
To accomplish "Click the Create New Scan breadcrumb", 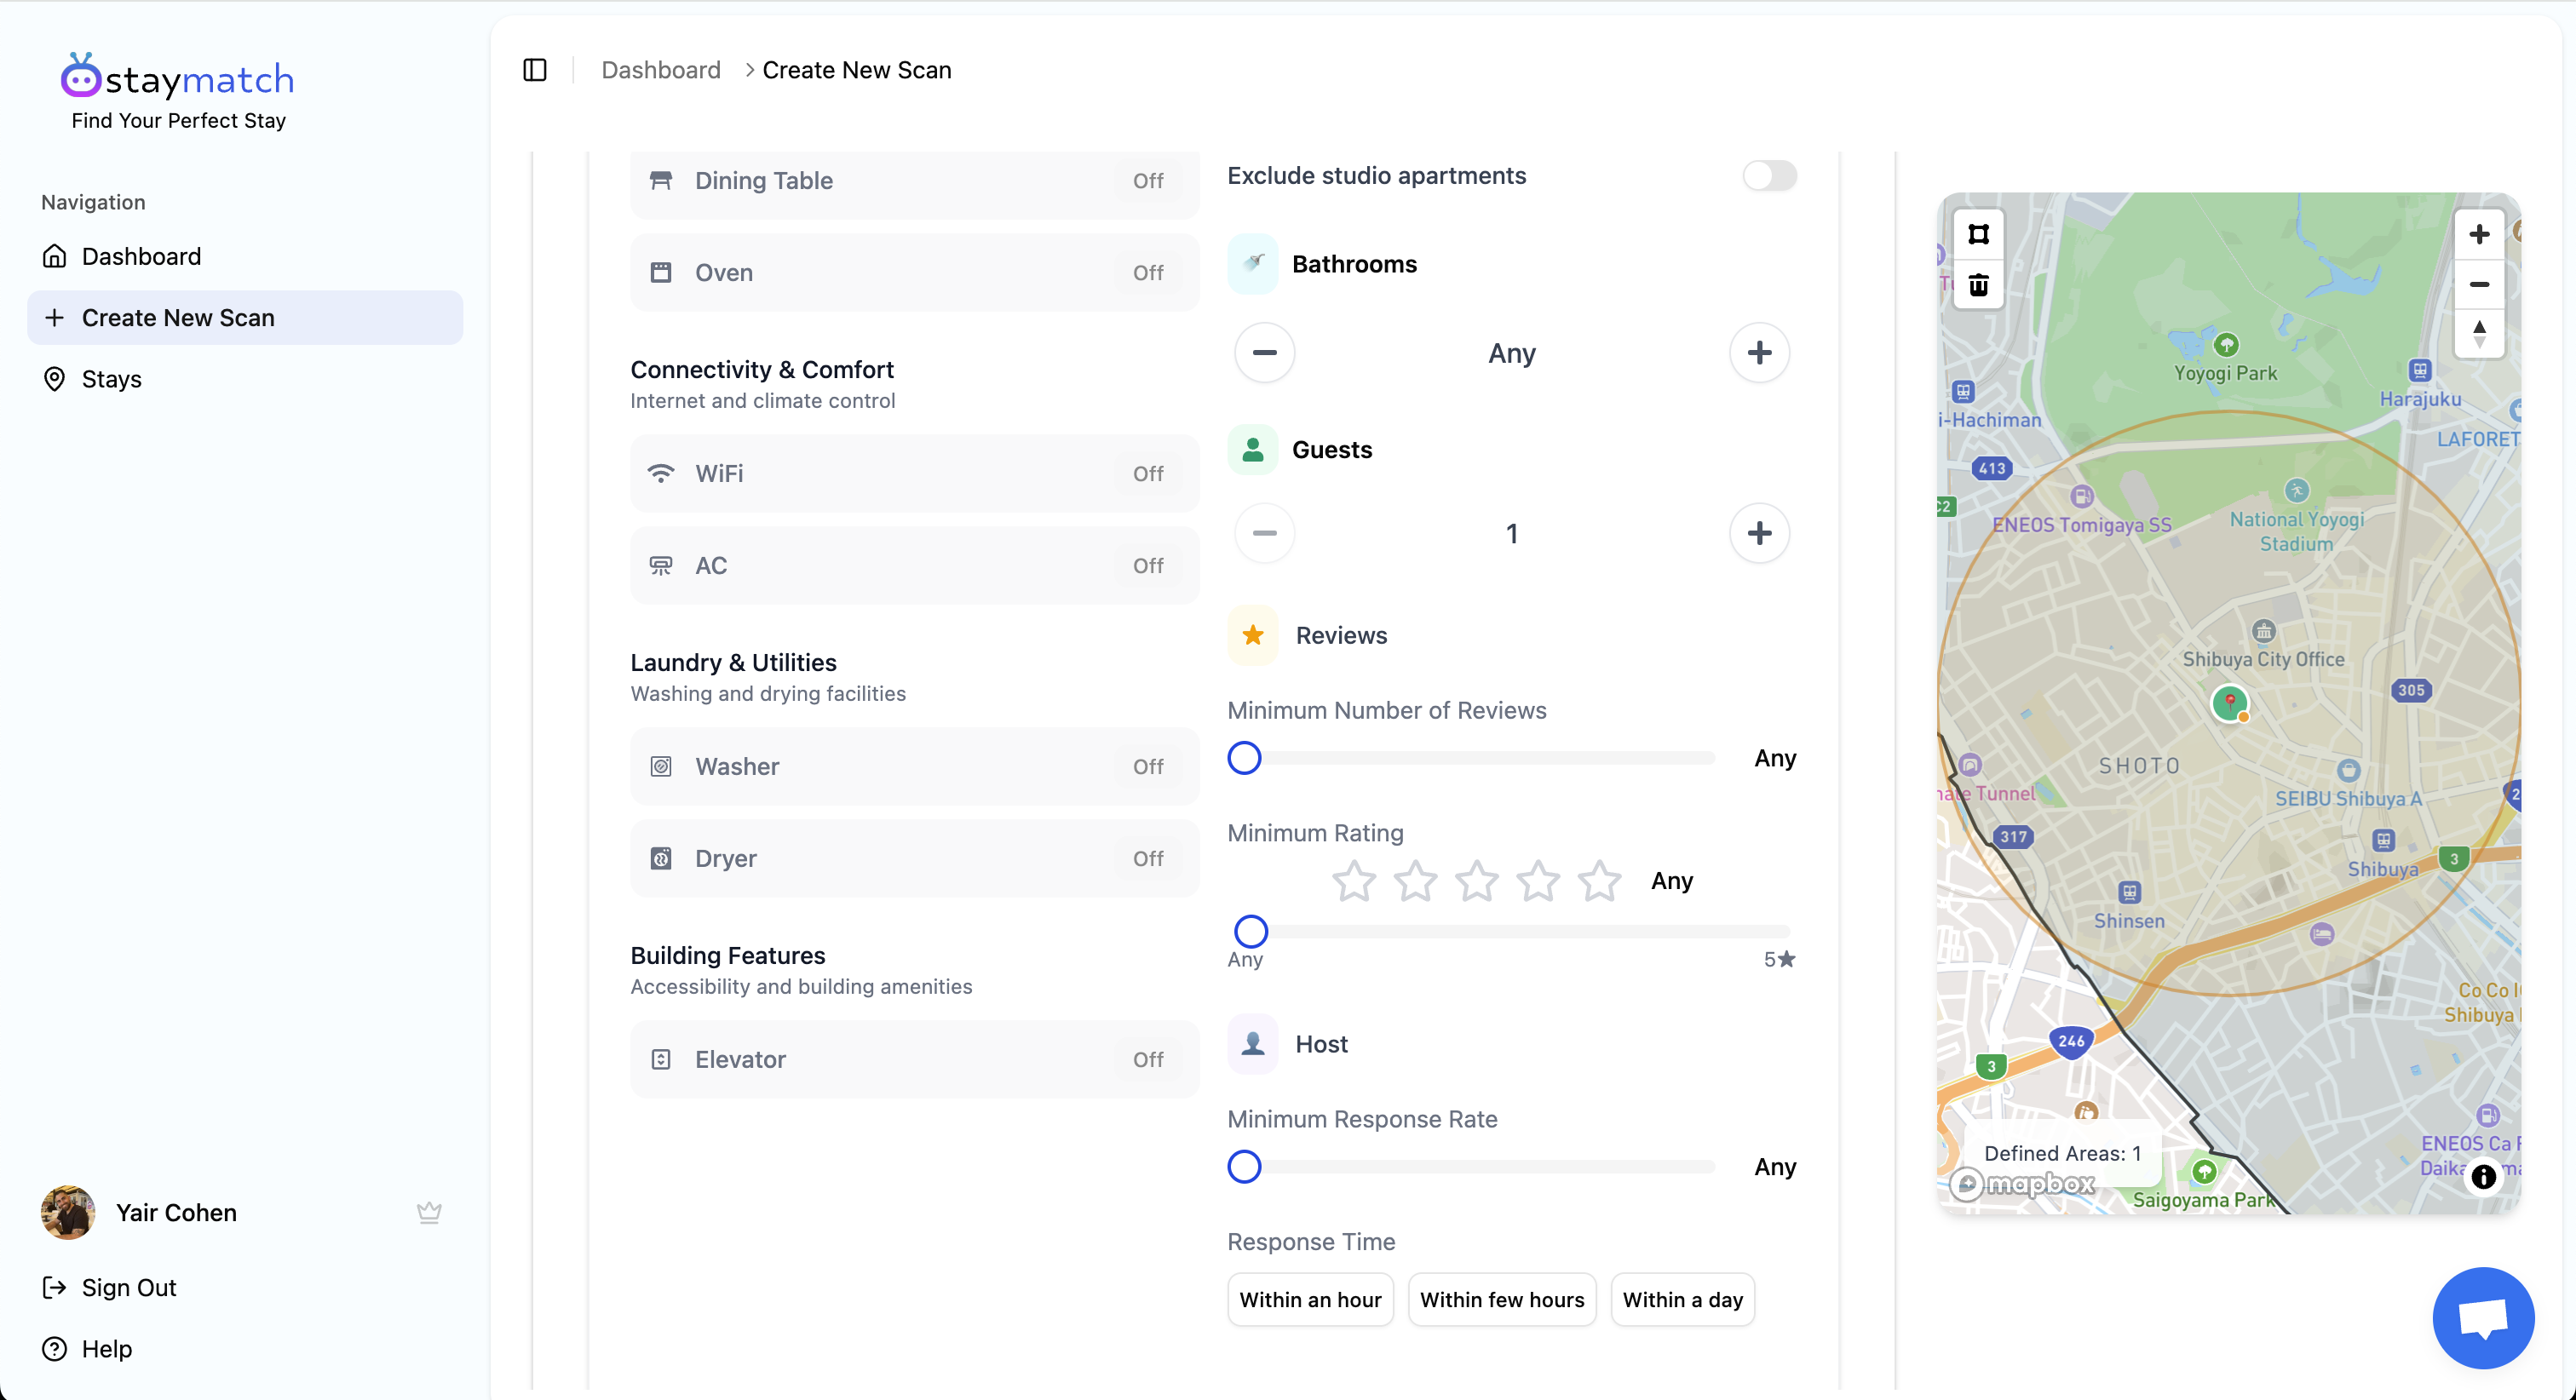I will click(x=856, y=70).
